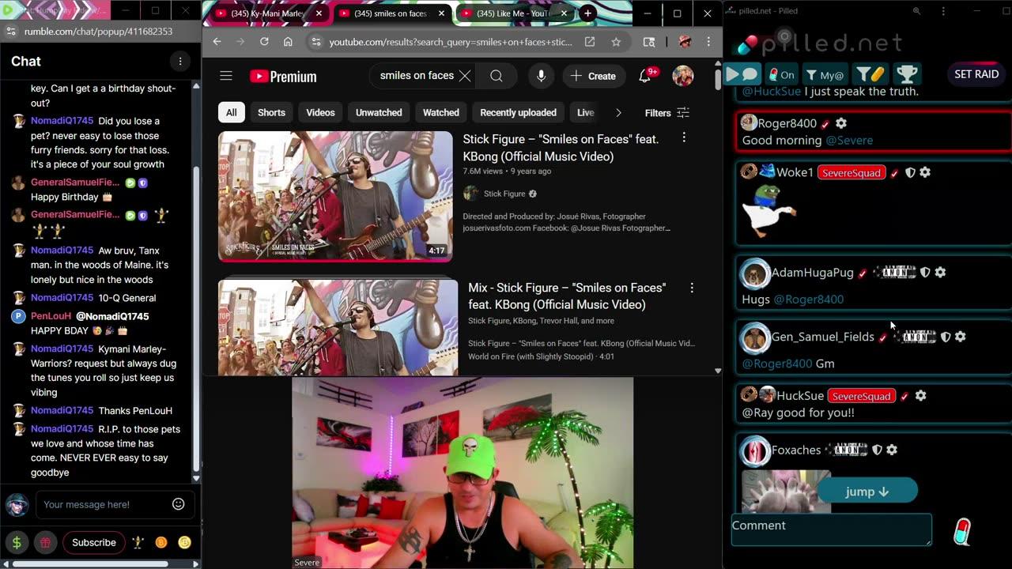The height and width of the screenshot is (569, 1012).
Task: Open three-dot menu in Pilled title bar
Action: coord(943,11)
